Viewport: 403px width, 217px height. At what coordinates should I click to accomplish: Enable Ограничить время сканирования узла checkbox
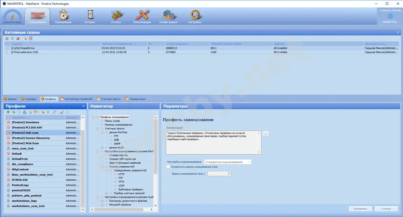coord(168,167)
